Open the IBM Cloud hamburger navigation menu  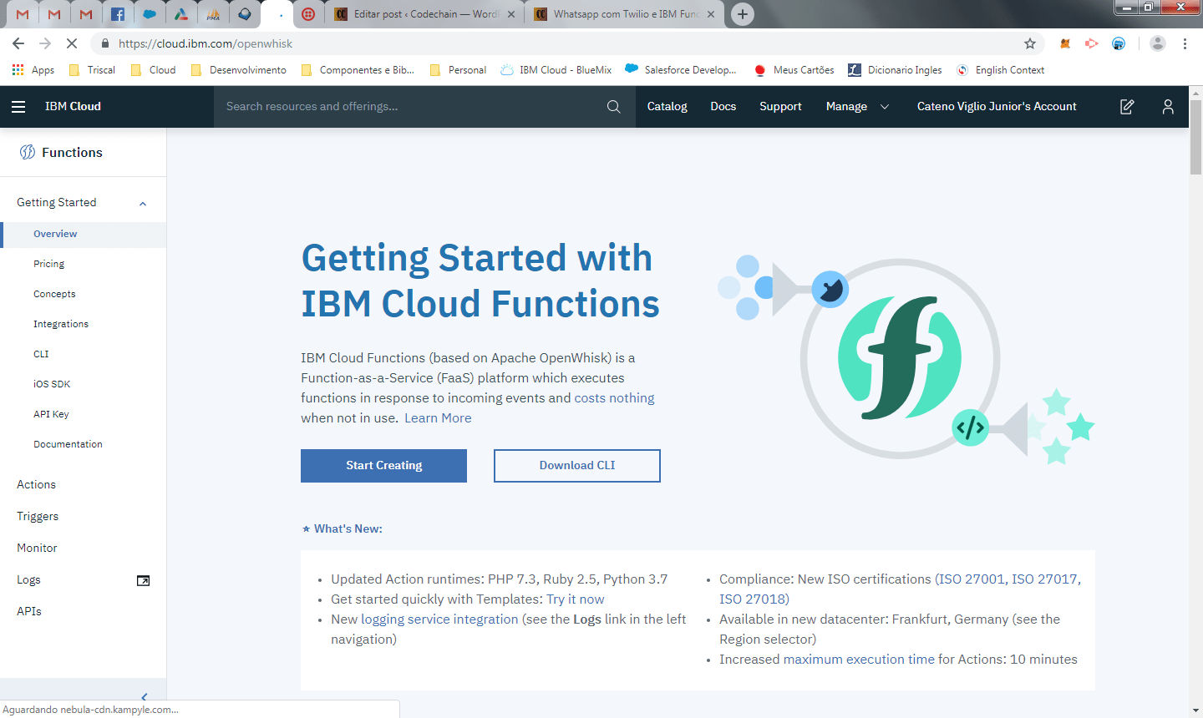pyautogui.click(x=18, y=107)
